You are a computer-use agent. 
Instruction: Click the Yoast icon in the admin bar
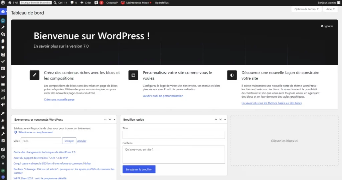pos(96,3)
